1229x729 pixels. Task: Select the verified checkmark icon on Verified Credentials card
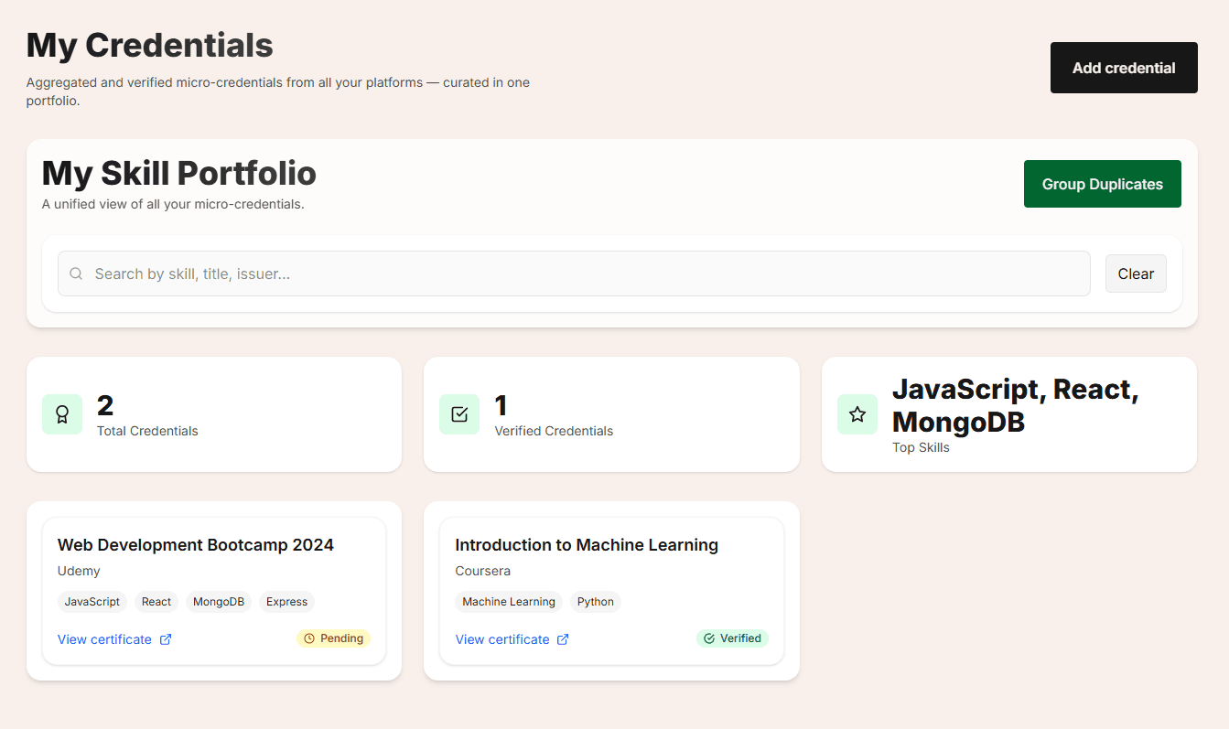tap(458, 413)
